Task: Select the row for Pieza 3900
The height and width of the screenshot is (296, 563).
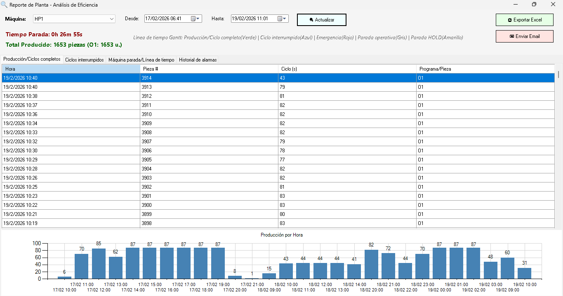Action: coord(279,205)
